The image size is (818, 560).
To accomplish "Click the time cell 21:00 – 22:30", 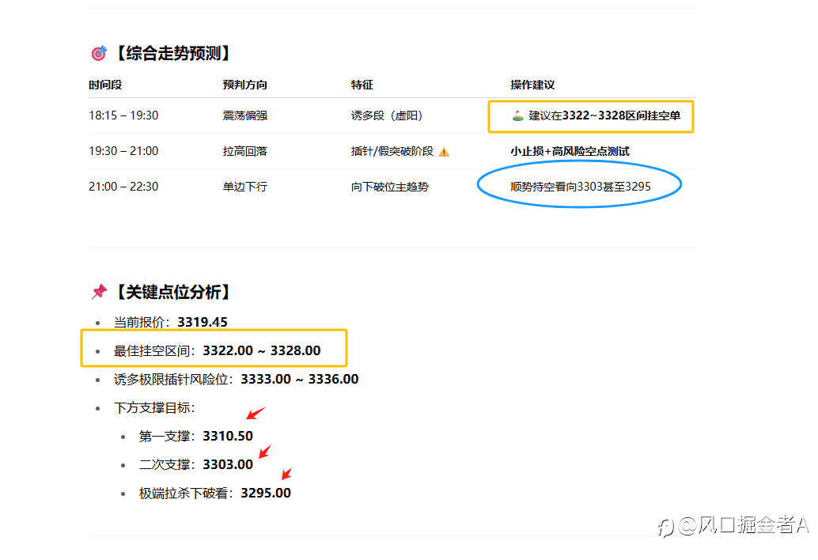I will point(123,186).
